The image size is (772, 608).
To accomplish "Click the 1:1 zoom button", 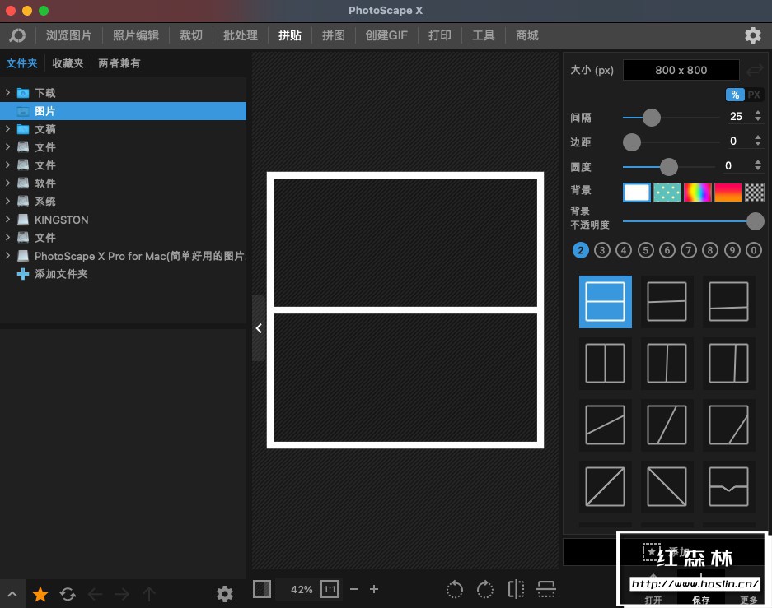I will tap(330, 589).
